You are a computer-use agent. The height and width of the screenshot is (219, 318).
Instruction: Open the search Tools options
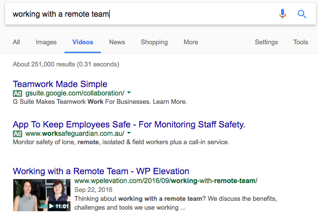[x=301, y=42]
